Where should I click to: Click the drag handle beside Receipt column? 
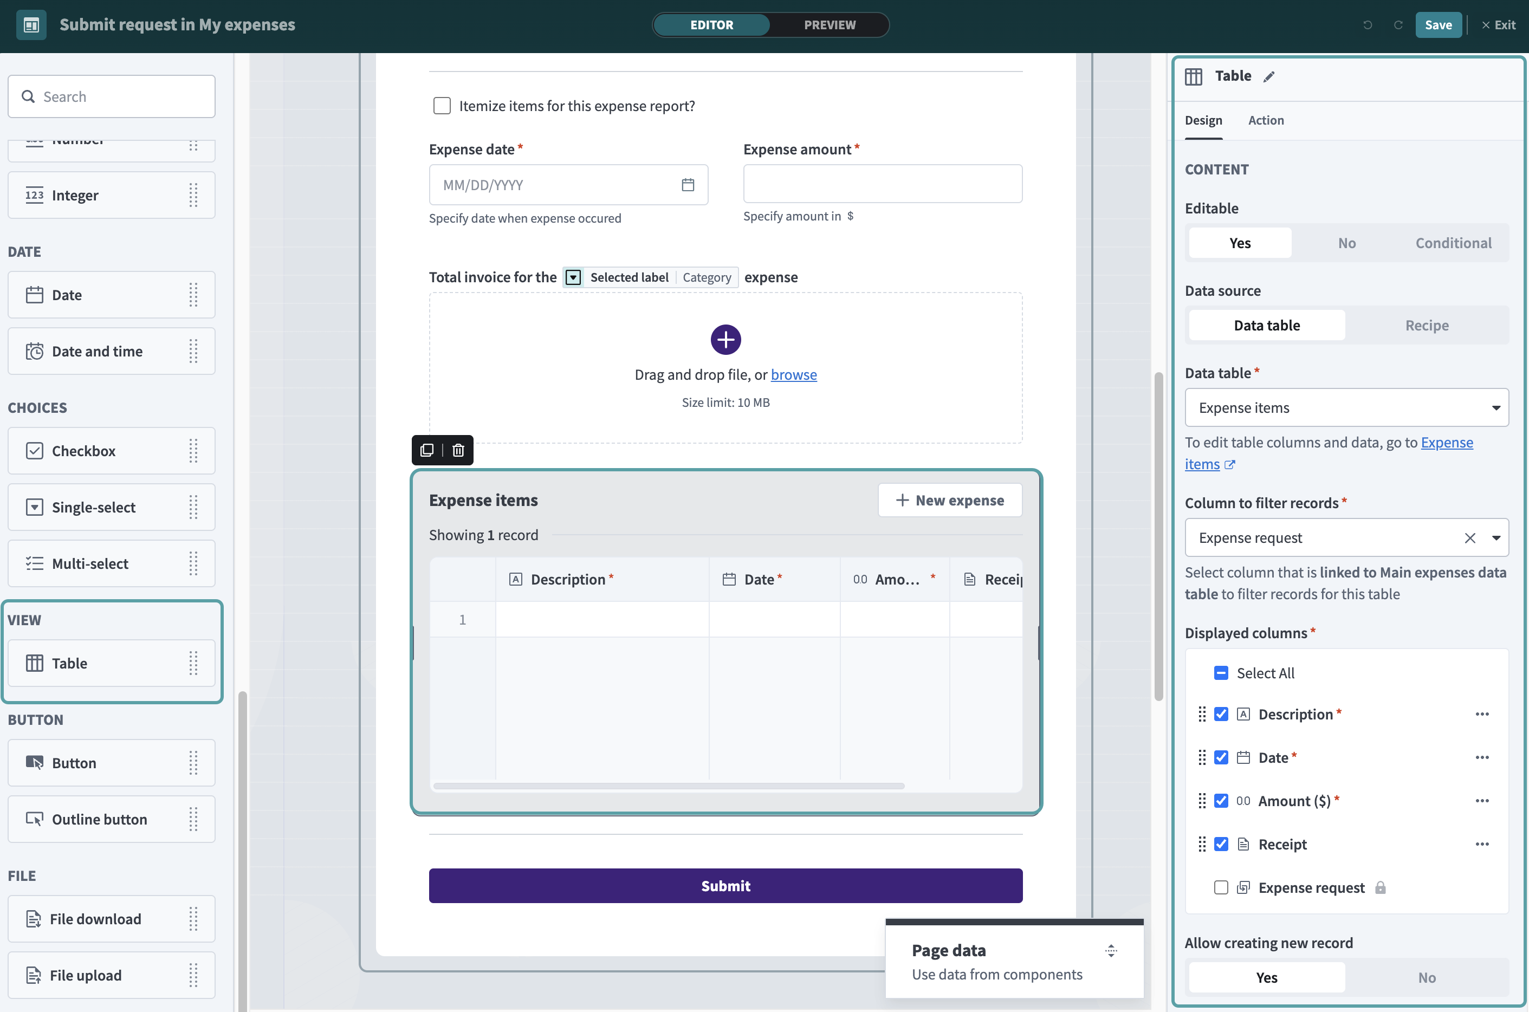(x=1202, y=844)
